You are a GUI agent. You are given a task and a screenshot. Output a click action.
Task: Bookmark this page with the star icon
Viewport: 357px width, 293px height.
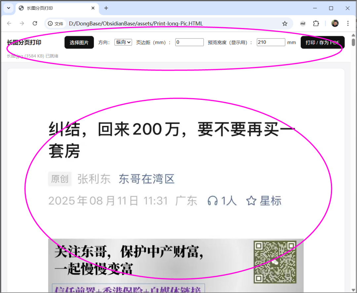pos(285,23)
